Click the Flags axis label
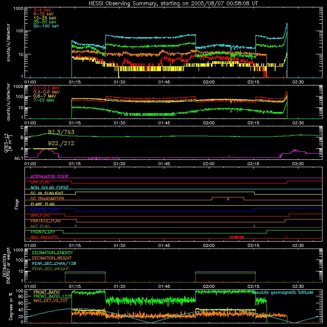The image size is (327, 327). coord(16,204)
